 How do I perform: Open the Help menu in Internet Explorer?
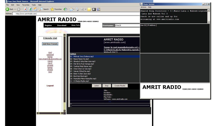[x=40, y=5]
